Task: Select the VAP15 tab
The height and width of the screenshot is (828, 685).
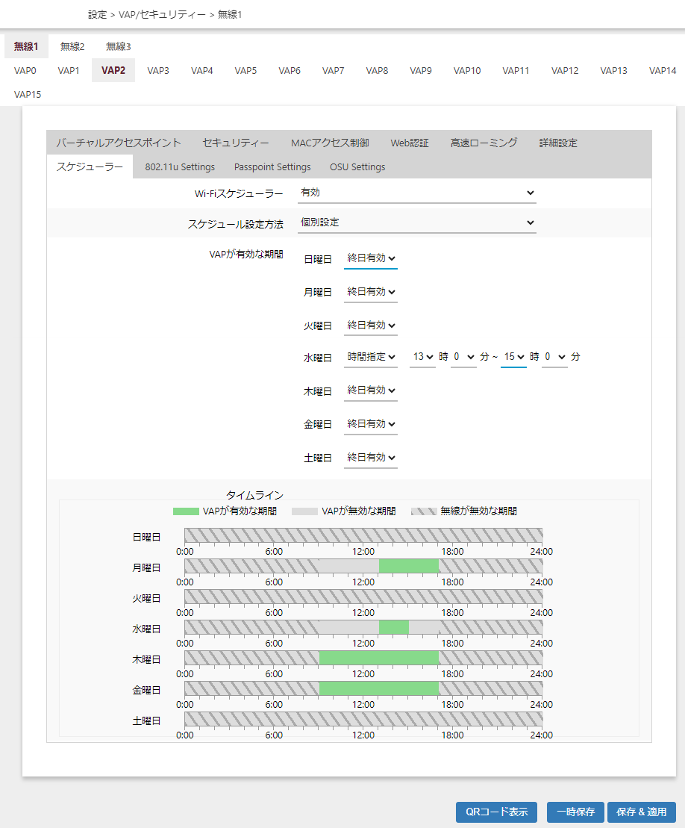Action: point(28,95)
